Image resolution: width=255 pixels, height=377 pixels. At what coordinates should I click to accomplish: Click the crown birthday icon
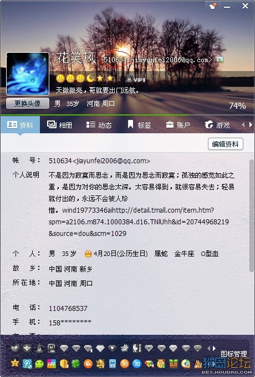point(88,253)
